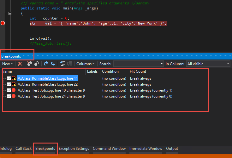Click the commented '//Test_Job::test();' line

[51, 43]
